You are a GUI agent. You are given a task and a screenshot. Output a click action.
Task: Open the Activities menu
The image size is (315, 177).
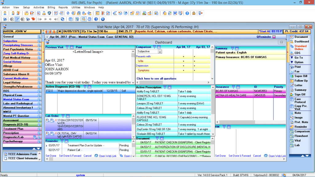point(38,7)
